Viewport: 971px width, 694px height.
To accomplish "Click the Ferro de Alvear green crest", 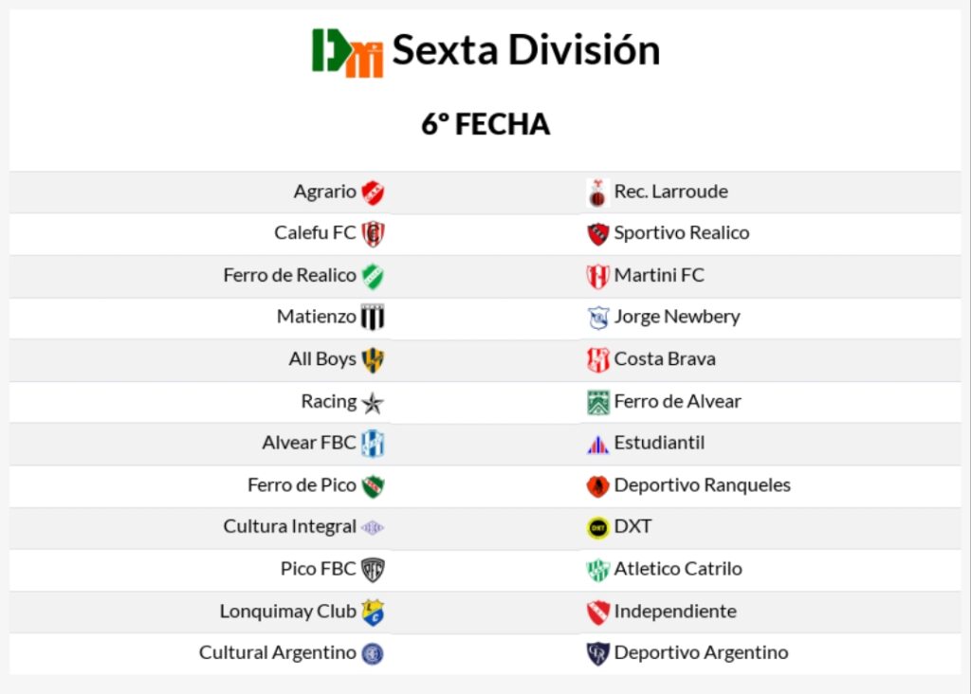I will coord(597,402).
